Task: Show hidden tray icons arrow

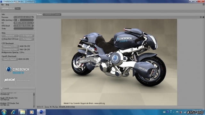Action: tap(174, 112)
